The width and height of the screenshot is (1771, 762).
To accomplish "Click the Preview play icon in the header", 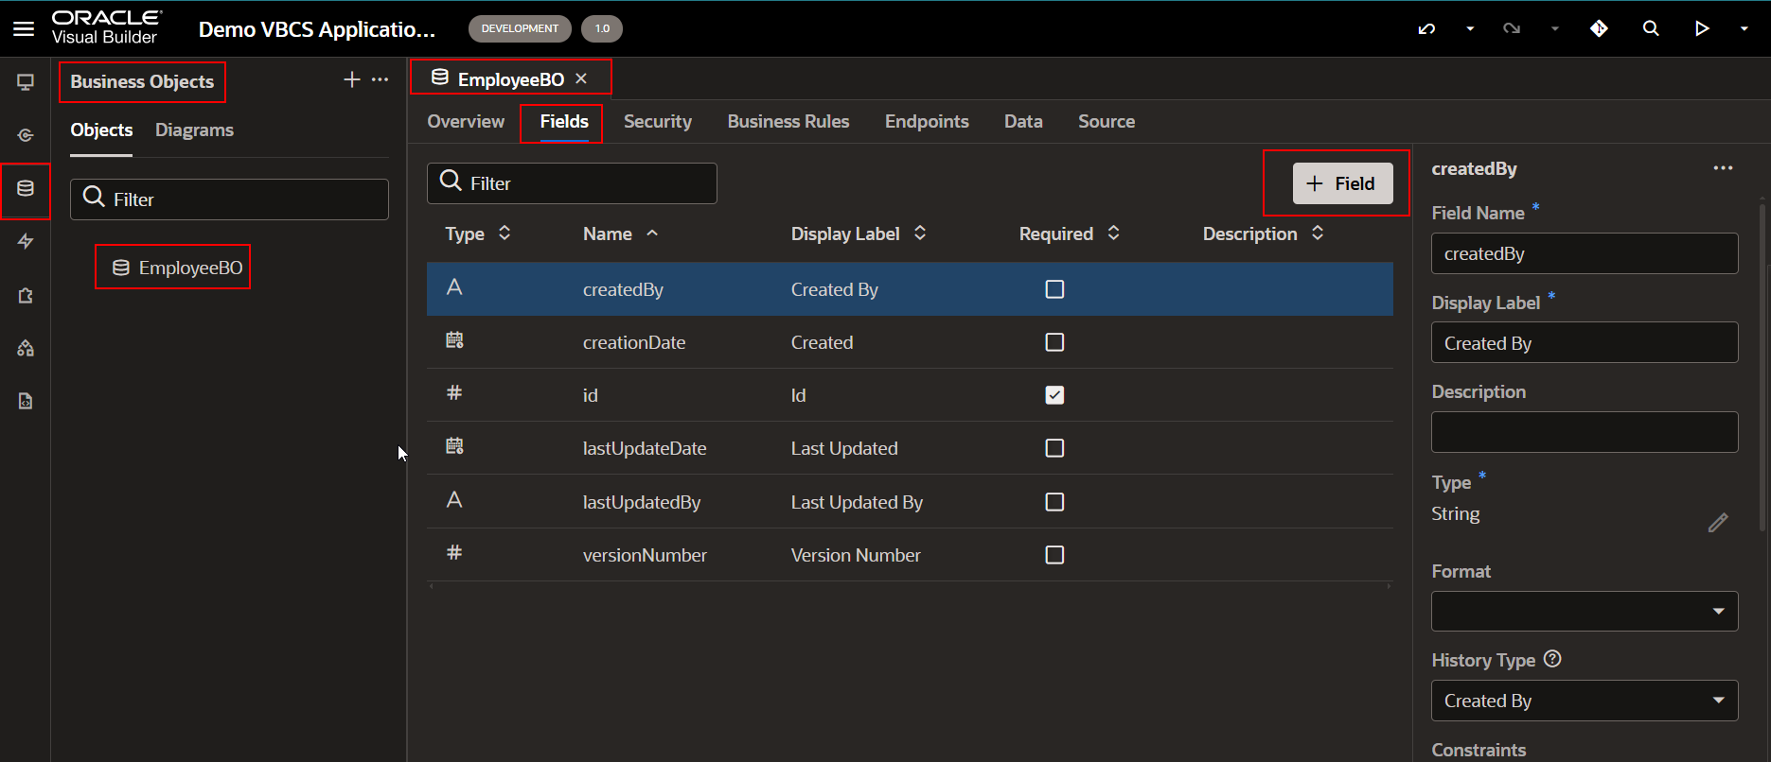I will pos(1702,28).
